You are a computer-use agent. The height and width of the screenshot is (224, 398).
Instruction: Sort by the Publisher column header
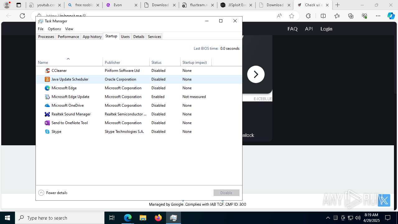click(126, 62)
